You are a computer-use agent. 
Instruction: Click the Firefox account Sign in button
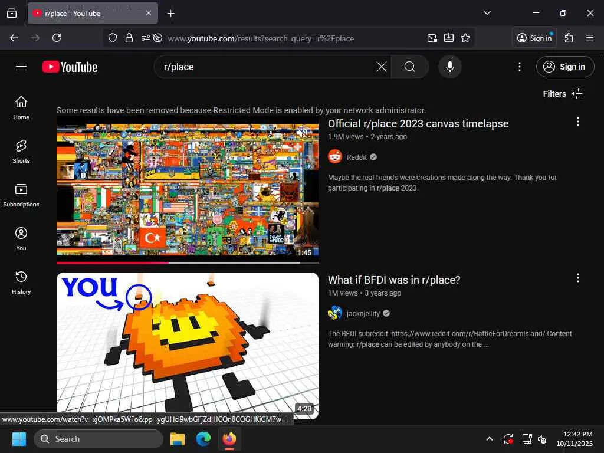click(x=534, y=38)
